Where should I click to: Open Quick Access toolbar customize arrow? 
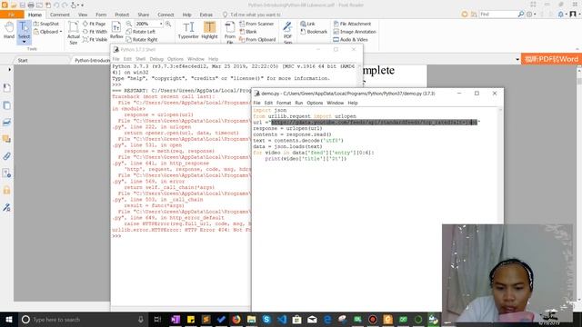point(82,5)
